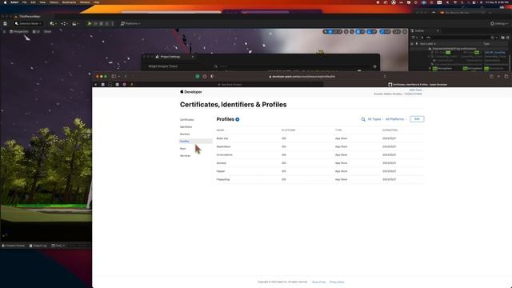Open the Safari Bookmarks menu
The height and width of the screenshot is (288, 512).
tap(70, 2)
